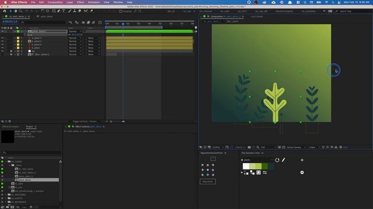Screen dimensions: 373x209
Task: Click the After Effects app menu
Action: click(19, 2)
